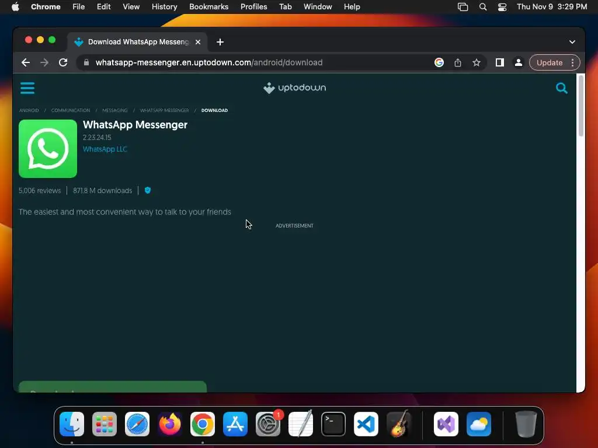Screen dimensions: 598x448
Task: Click the lock icon in address bar
Action: (x=86, y=62)
